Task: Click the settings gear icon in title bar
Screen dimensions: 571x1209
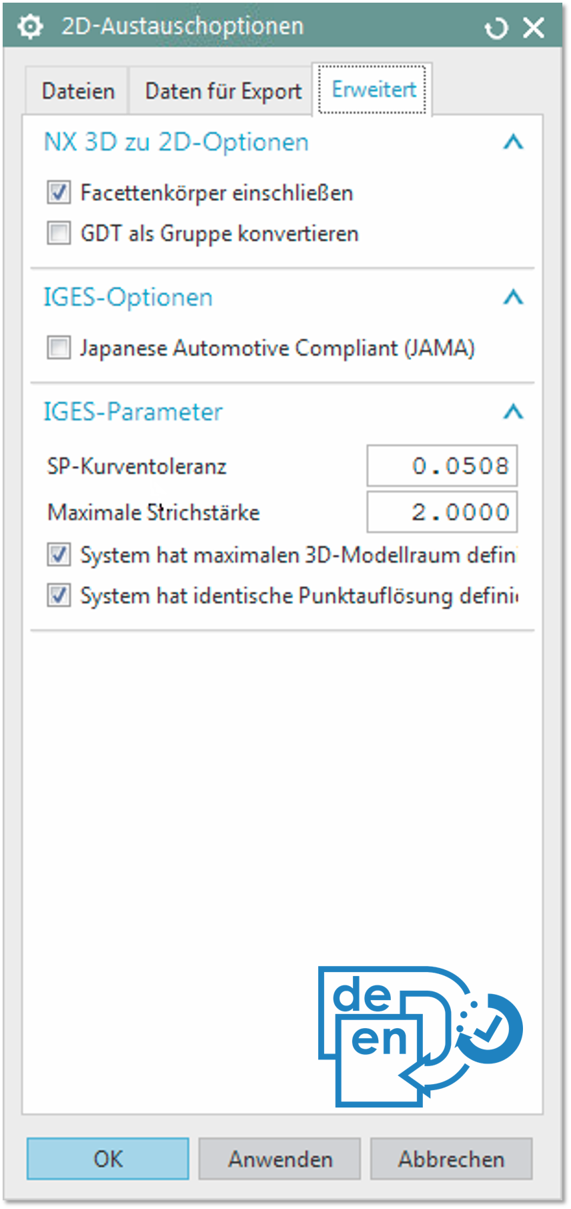Action: click(x=30, y=27)
